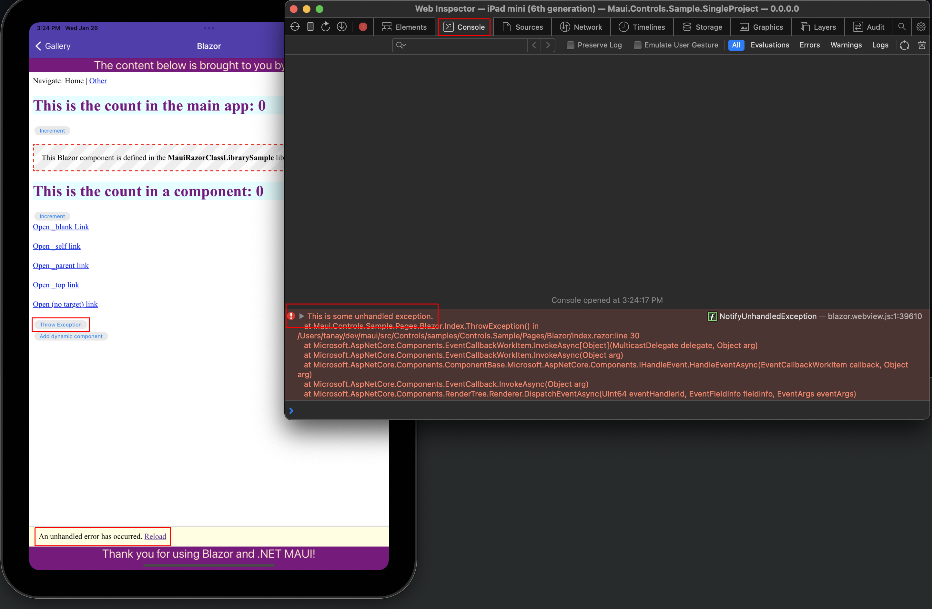Screen dimensions: 932x609
Task: Select the element inspection crosshair tool
Action: [295, 27]
